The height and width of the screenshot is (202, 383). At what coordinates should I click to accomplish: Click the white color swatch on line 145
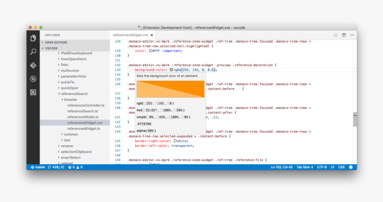(175, 141)
